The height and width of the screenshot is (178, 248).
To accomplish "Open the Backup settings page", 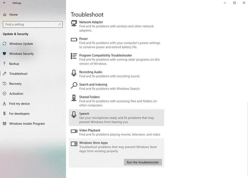I will pyautogui.click(x=14, y=64).
